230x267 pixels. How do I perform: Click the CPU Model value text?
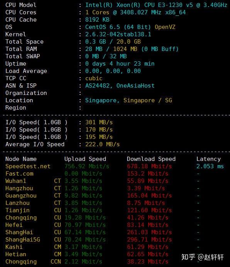point(156,5)
